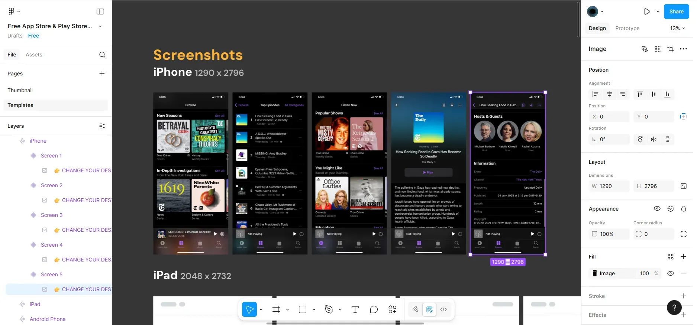Select the Frame tool in toolbar
The image size is (697, 325).
pos(276,309)
